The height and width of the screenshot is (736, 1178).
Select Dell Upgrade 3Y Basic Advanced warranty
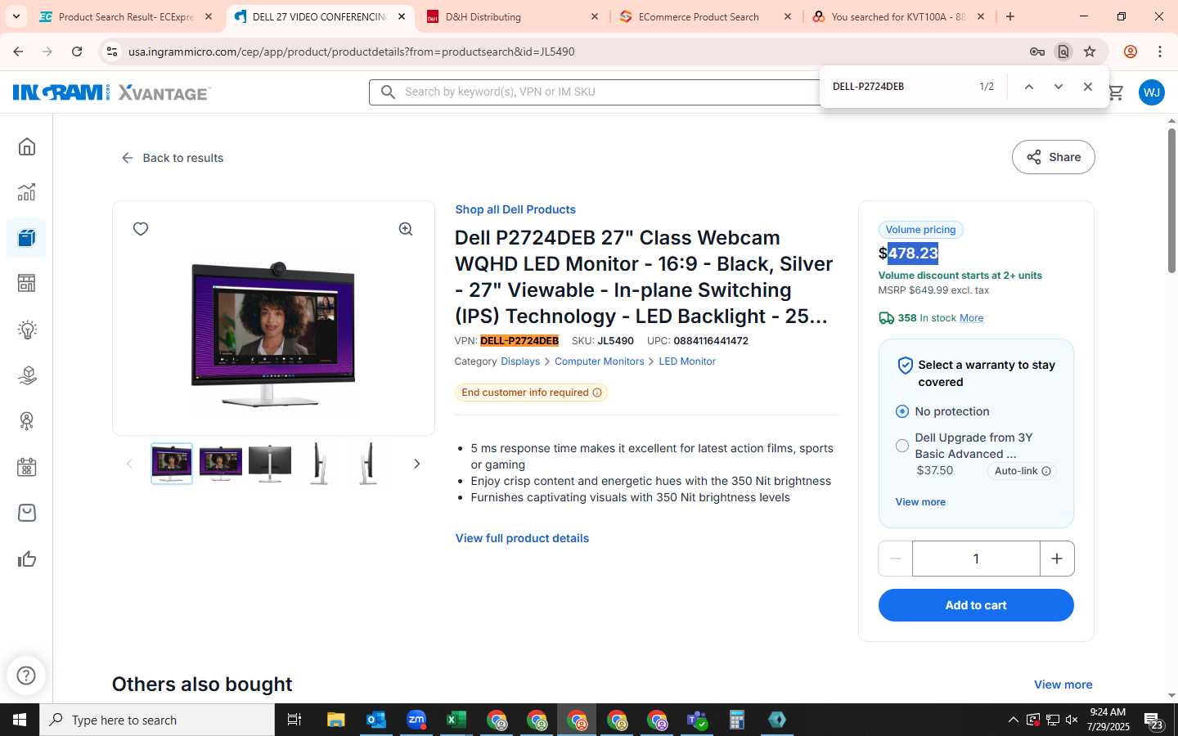coord(901,446)
